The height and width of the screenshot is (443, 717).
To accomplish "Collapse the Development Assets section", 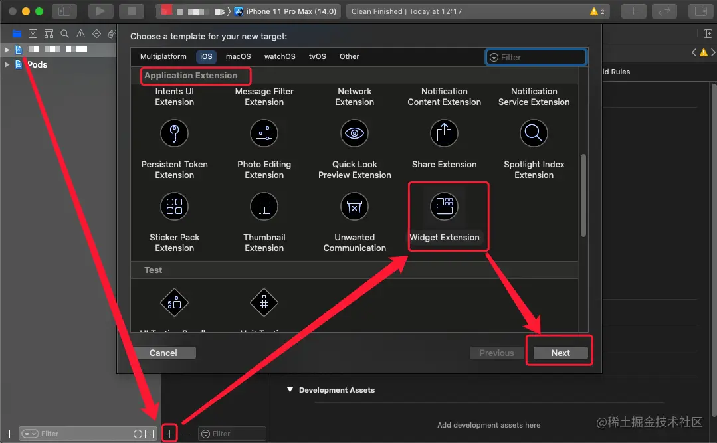I will click(290, 389).
